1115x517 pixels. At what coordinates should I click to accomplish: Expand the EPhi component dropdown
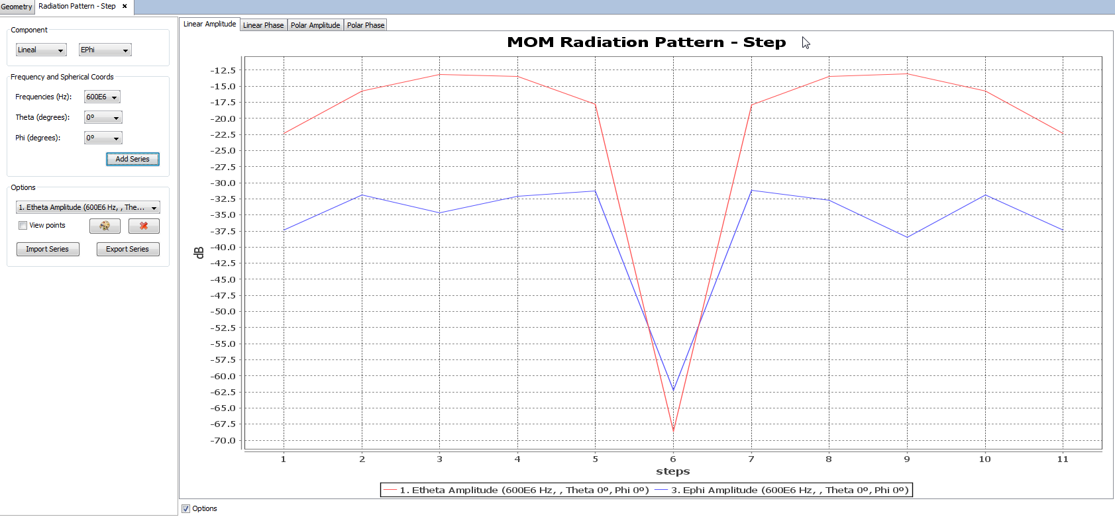(105, 50)
